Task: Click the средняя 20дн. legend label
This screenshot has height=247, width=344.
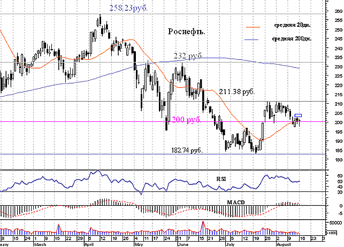Action: pos(293,25)
